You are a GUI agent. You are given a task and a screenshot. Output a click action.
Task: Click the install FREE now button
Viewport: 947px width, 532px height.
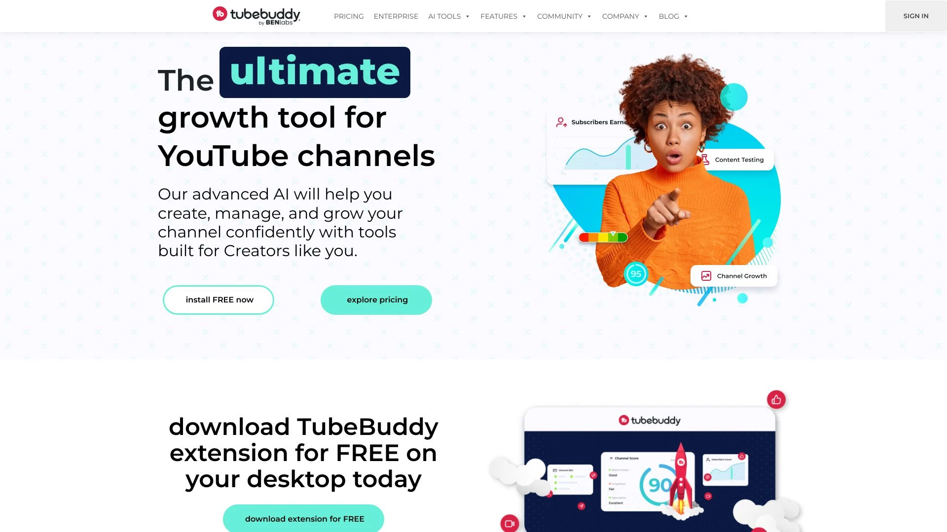pos(219,299)
